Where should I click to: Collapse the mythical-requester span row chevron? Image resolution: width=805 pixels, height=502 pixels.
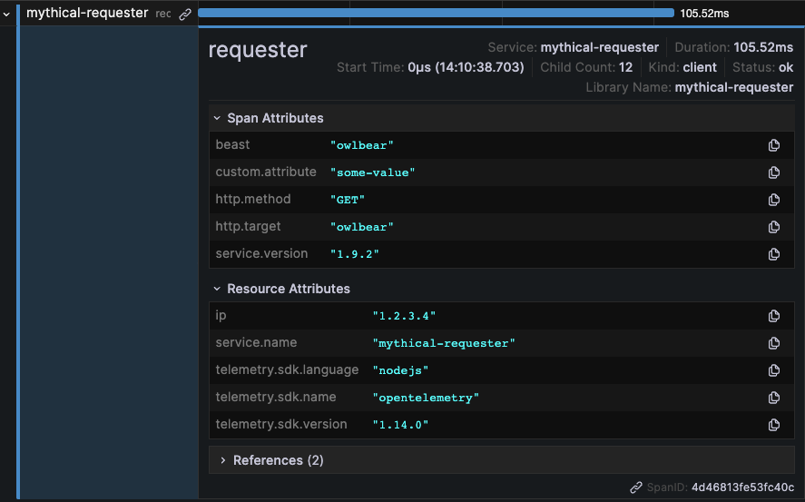pyautogui.click(x=6, y=14)
